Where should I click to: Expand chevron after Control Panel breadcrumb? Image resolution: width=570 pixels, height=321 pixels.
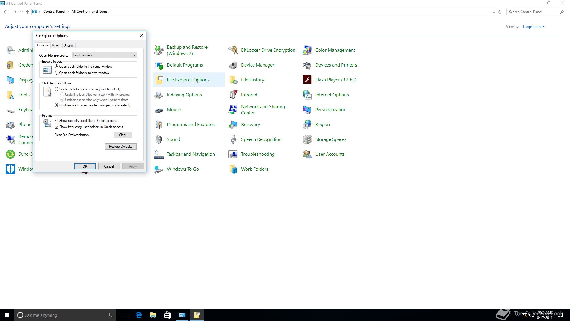coord(68,12)
